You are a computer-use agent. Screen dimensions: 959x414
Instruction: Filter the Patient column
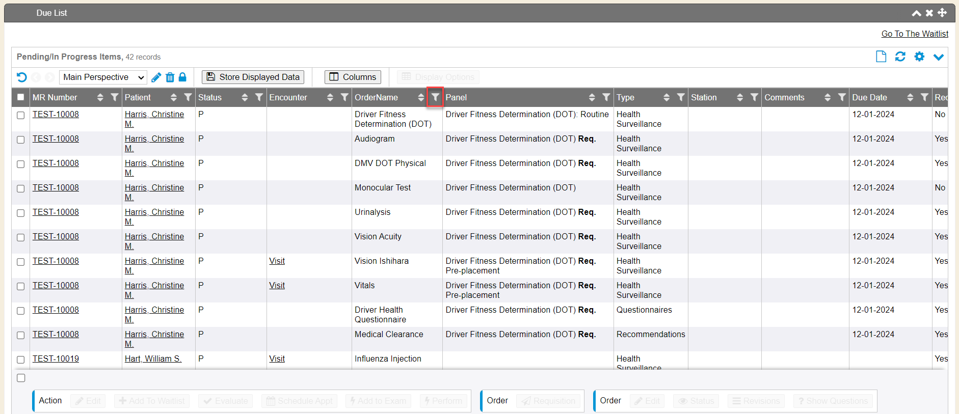(x=188, y=97)
